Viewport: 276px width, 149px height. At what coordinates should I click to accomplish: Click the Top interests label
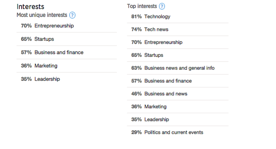point(142,6)
